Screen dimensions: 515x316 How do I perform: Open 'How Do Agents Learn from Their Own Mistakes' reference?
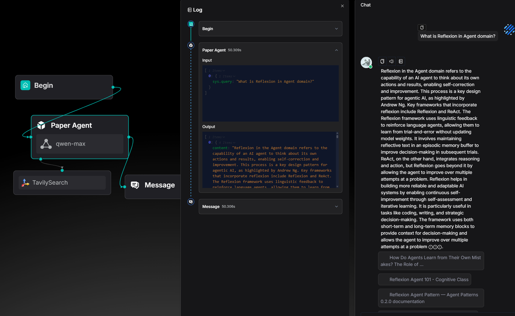click(431, 261)
